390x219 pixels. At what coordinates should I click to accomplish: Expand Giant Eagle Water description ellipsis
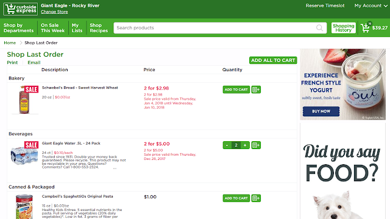point(115,169)
